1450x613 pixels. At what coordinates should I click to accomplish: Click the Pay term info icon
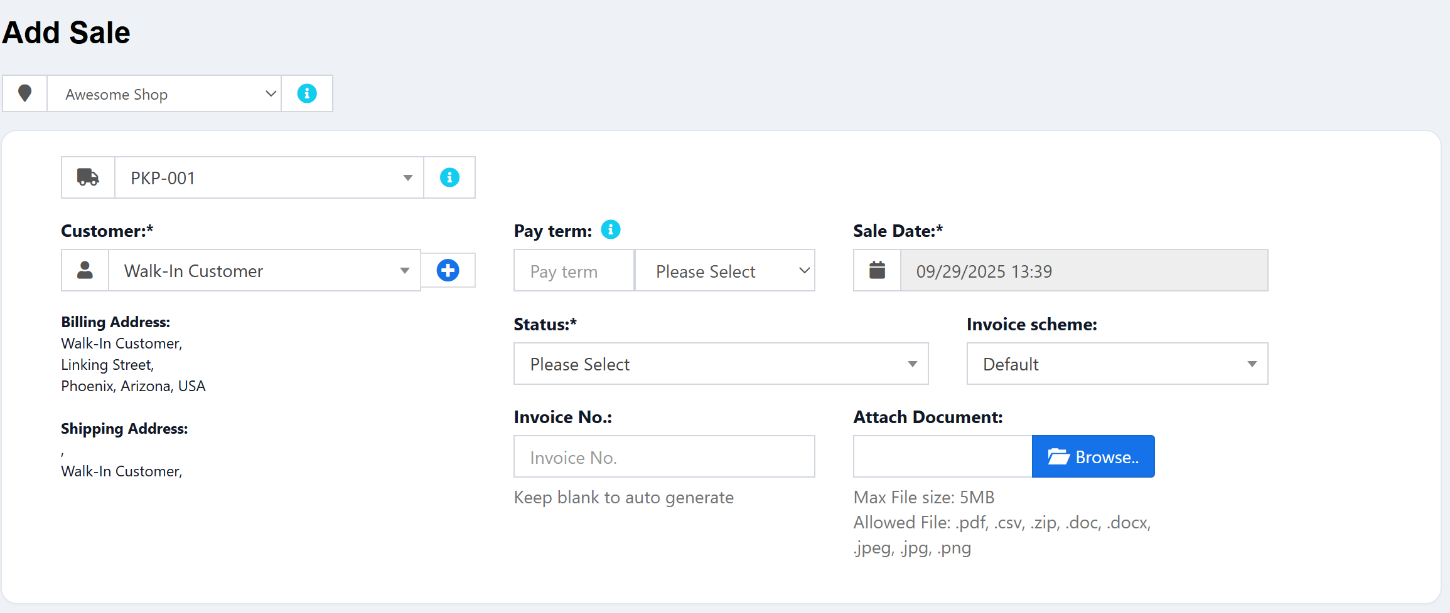tap(610, 229)
